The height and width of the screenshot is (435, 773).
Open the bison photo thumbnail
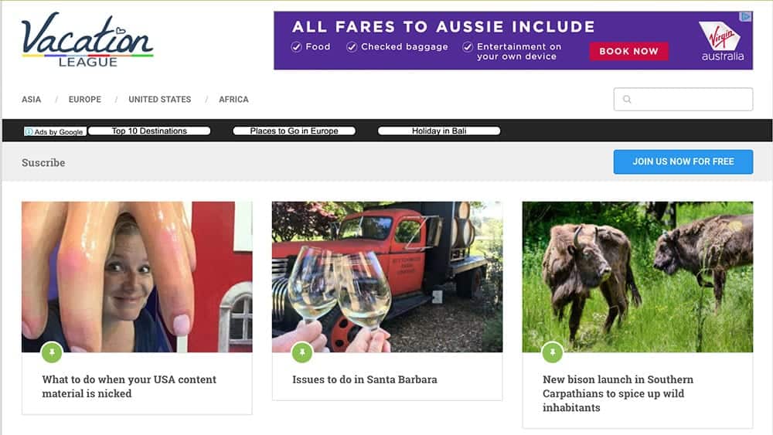coord(638,277)
